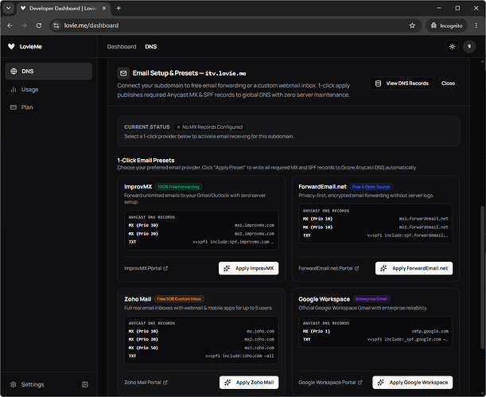Apply the ForwardEmail.net preset

(x=414, y=268)
